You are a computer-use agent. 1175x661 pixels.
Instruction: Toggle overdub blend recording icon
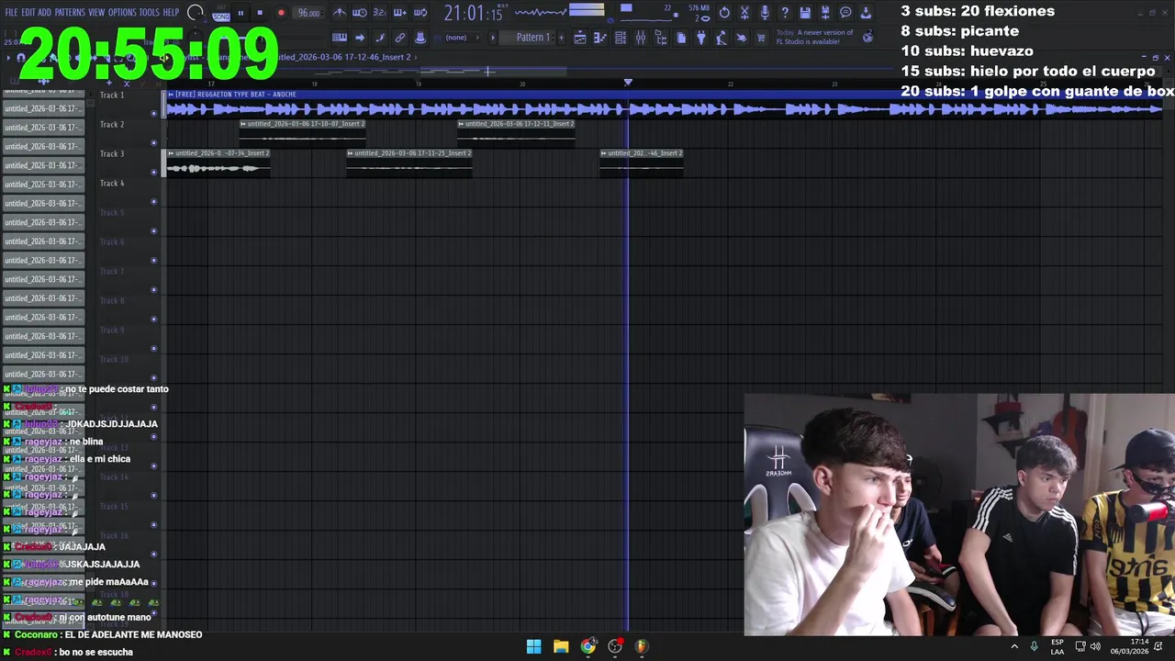(x=399, y=13)
